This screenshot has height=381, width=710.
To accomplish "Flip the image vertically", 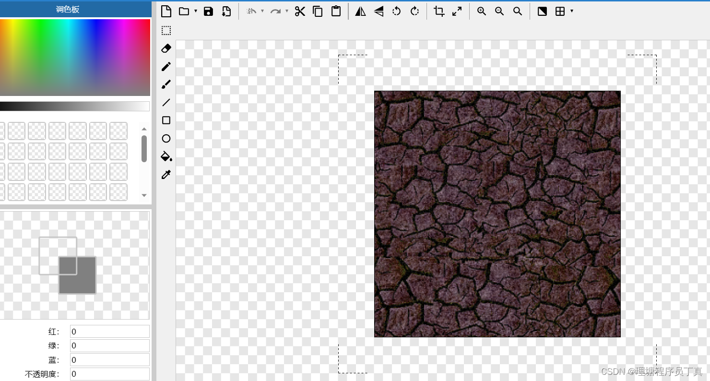I will (379, 12).
